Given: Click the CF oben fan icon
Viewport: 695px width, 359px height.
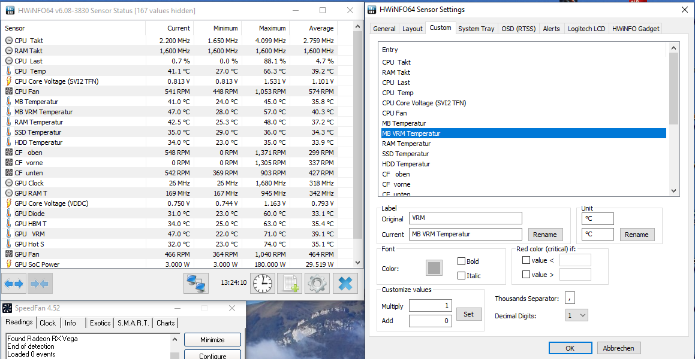Looking at the screenshot, I should pyautogui.click(x=9, y=153).
